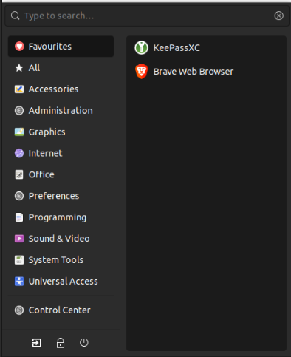The height and width of the screenshot is (357, 291).
Task: Launch Brave Web Browser
Action: [x=206, y=72]
